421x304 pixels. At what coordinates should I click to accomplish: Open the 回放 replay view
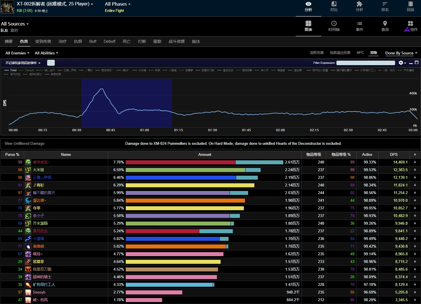coord(410,7)
